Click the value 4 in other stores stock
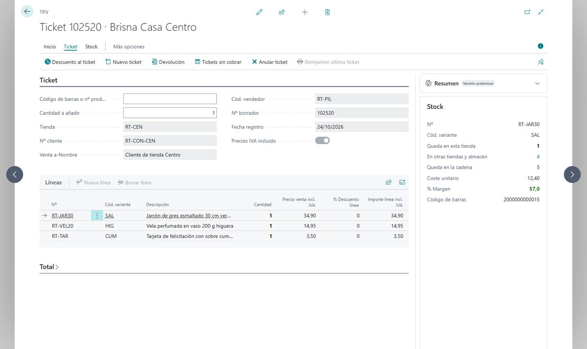This screenshot has width=587, height=349. [538, 156]
